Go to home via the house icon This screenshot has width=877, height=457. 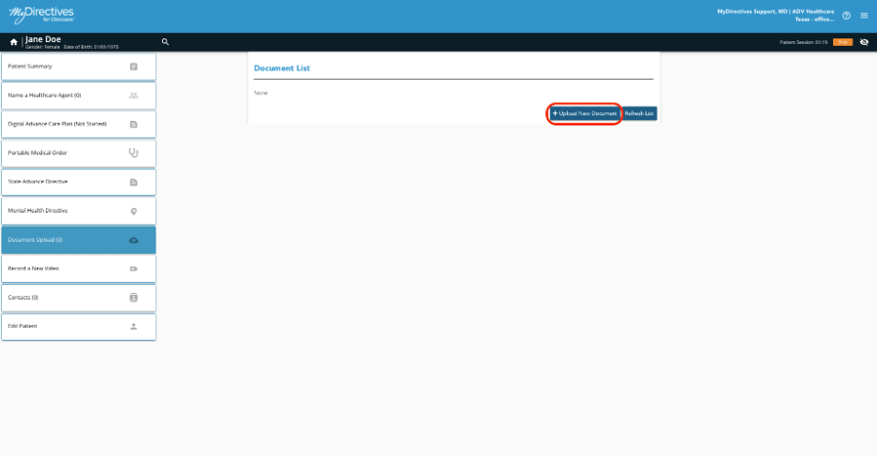[x=13, y=42]
